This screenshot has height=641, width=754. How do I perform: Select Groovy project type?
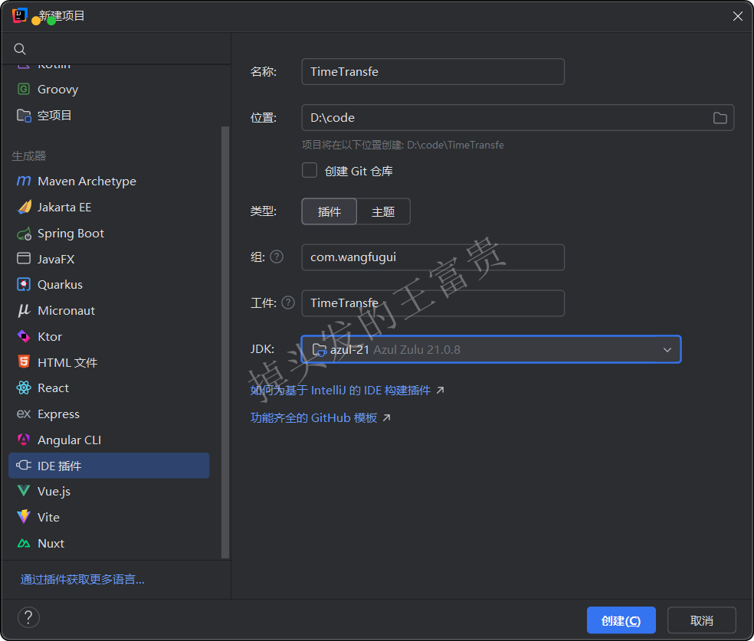click(109, 89)
